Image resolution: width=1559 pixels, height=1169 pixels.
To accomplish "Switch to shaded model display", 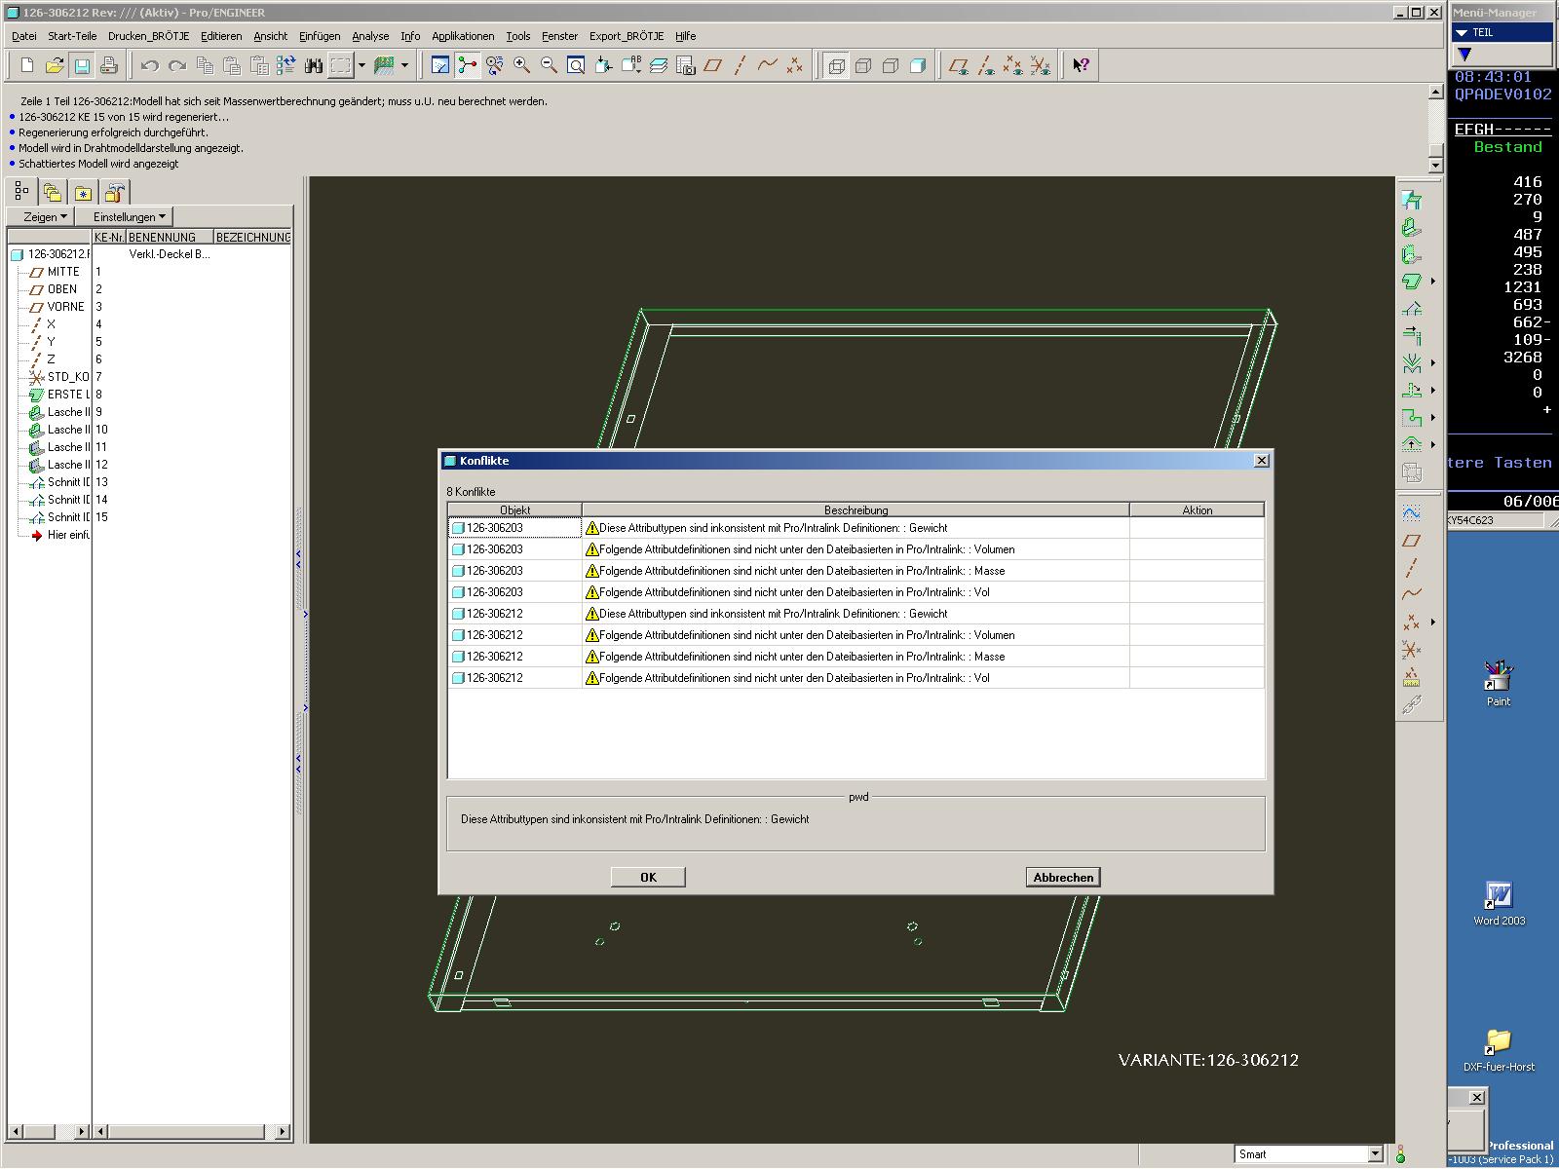I will 917,64.
